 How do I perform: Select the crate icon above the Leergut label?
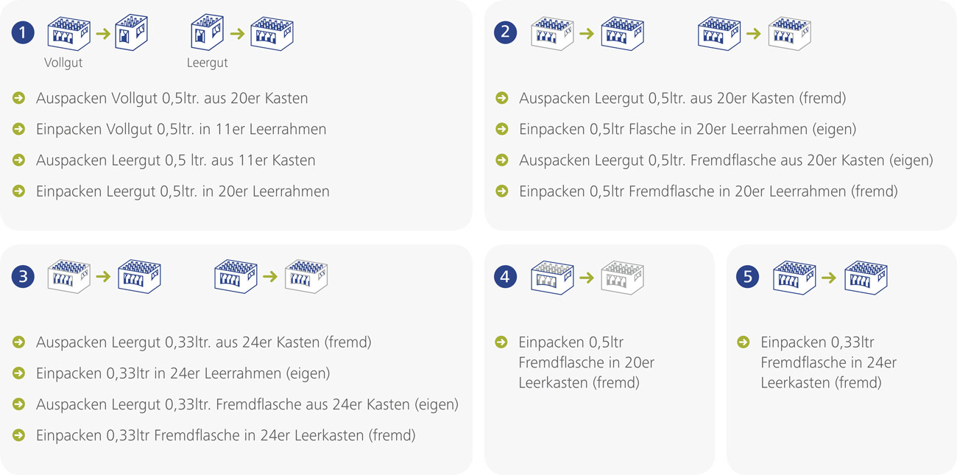click(x=208, y=33)
